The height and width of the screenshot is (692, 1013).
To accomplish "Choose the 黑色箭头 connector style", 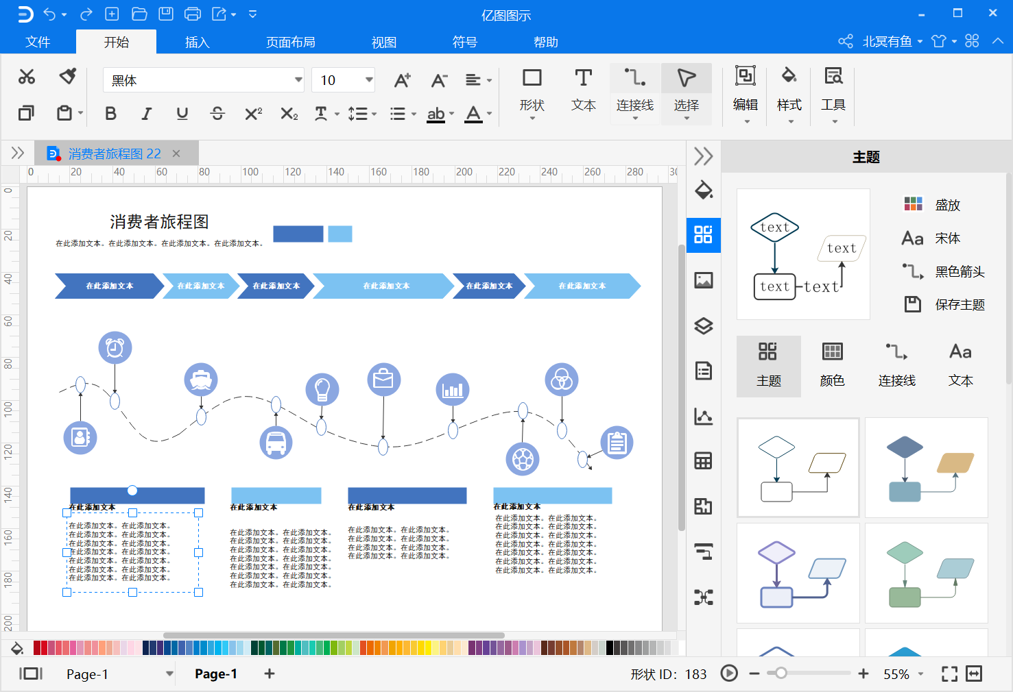I will tap(944, 271).
